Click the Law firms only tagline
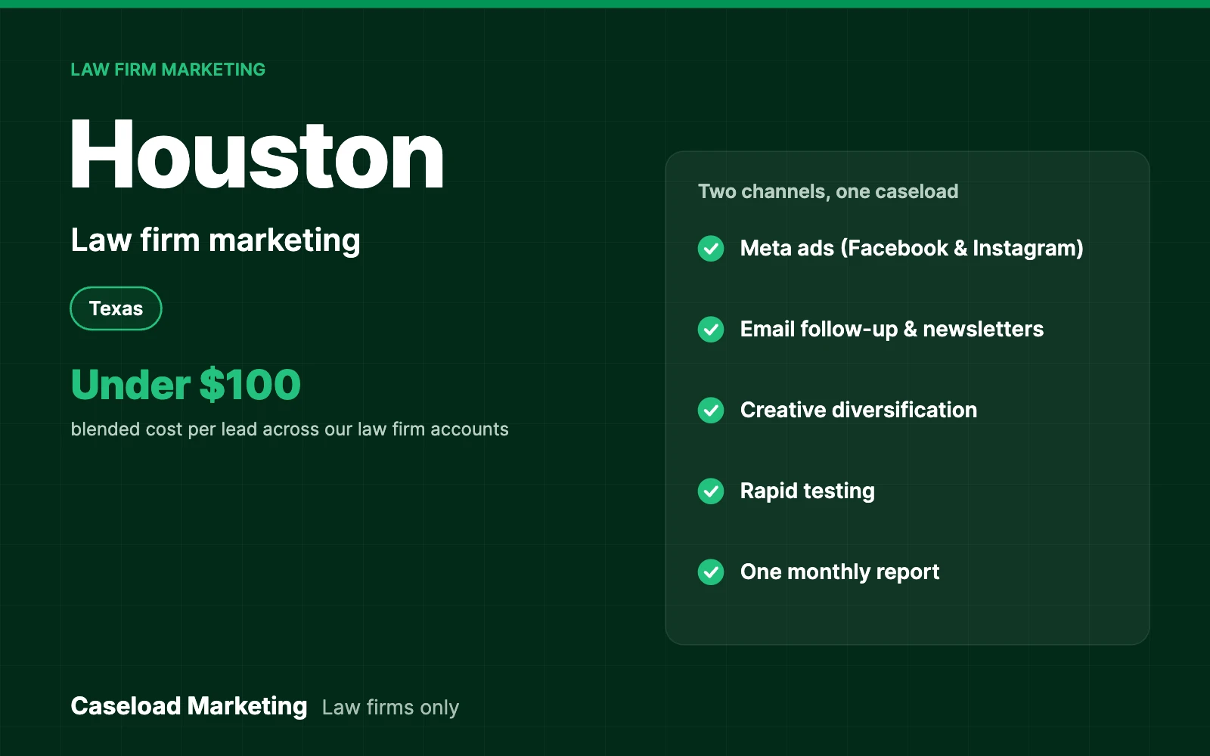 (390, 708)
